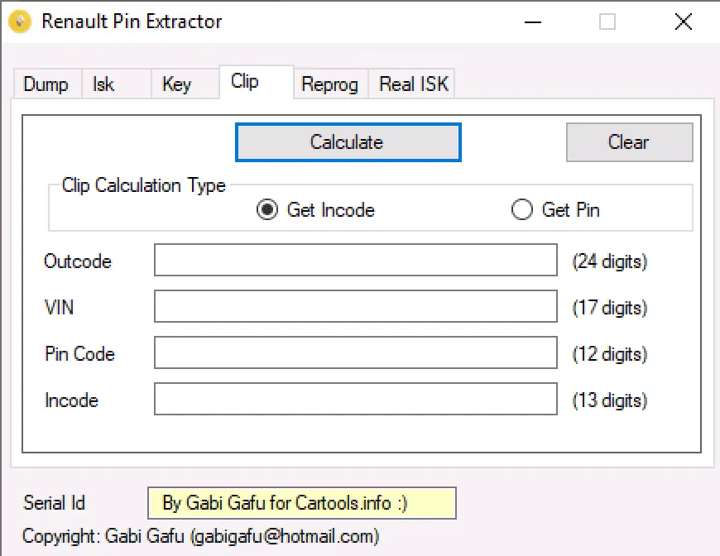Select the Get Incode radio button

pos(267,210)
